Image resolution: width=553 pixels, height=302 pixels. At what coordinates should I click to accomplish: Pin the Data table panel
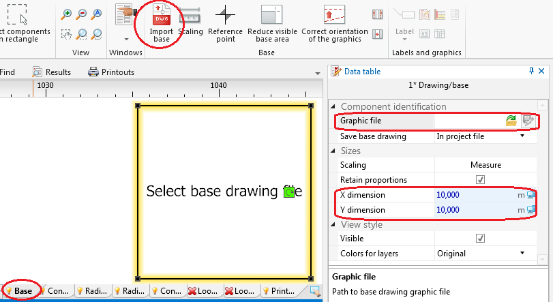[531, 71]
